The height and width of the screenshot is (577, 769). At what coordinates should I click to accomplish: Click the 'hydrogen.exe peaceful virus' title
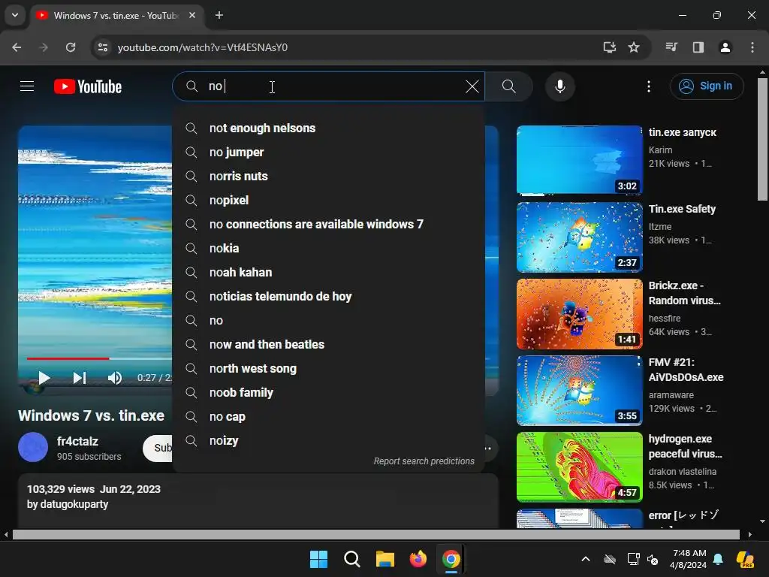pyautogui.click(x=685, y=446)
